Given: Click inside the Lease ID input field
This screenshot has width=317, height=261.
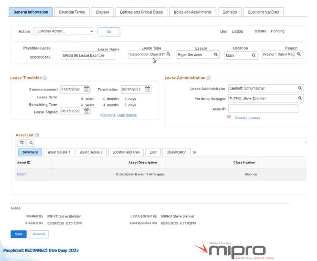Looking at the screenshot, I should [263, 108].
